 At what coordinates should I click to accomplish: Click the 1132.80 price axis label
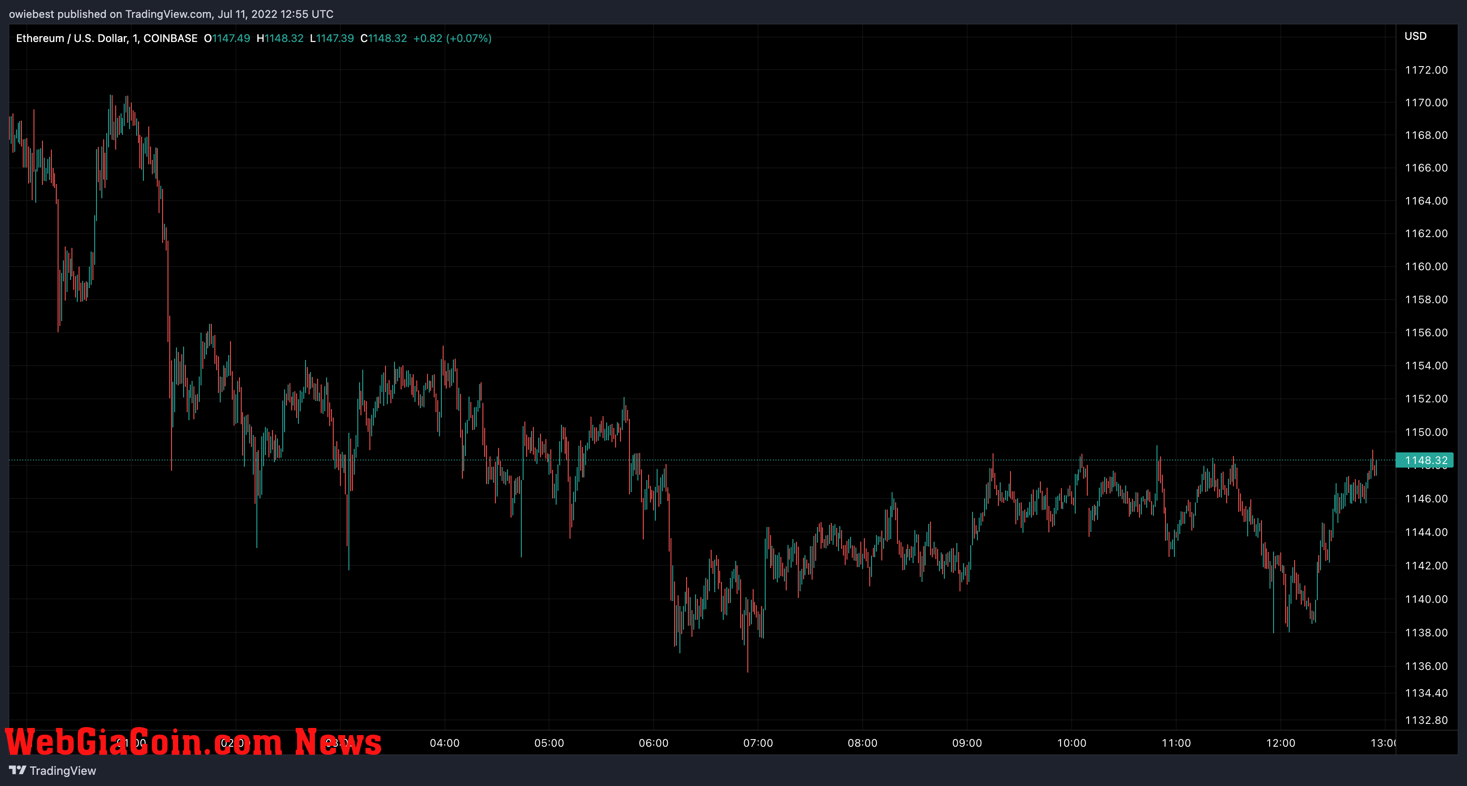[x=1426, y=720]
